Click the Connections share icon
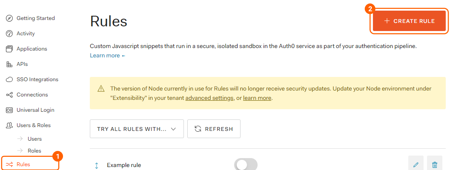 (9, 95)
